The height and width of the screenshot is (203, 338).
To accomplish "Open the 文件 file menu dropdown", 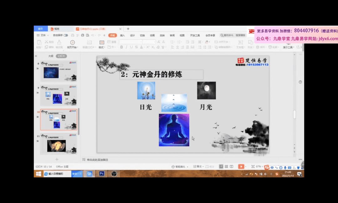I will [x=42, y=35].
